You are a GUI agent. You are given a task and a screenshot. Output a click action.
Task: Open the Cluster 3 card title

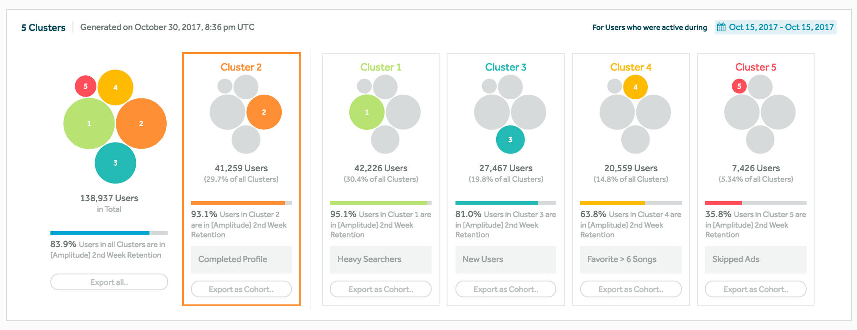505,67
